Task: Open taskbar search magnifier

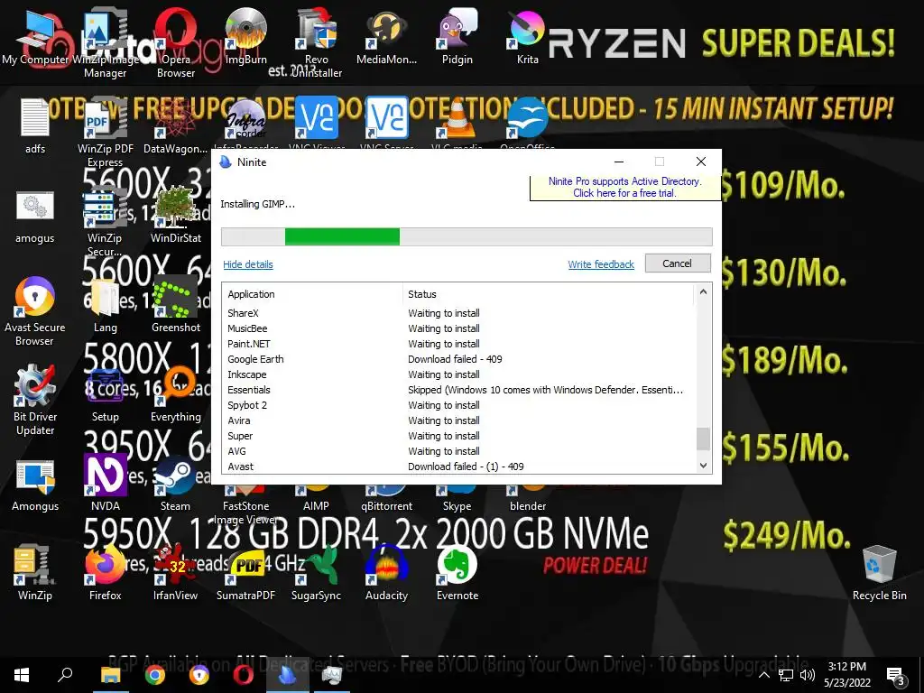Action: pyautogui.click(x=65, y=675)
